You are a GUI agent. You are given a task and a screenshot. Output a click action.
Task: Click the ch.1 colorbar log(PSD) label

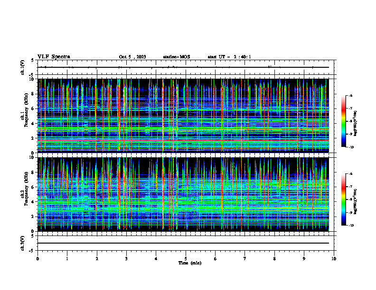click(356, 124)
